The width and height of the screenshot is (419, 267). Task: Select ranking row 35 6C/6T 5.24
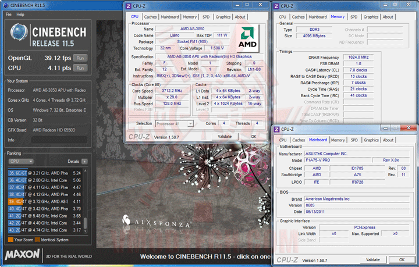coord(45,173)
